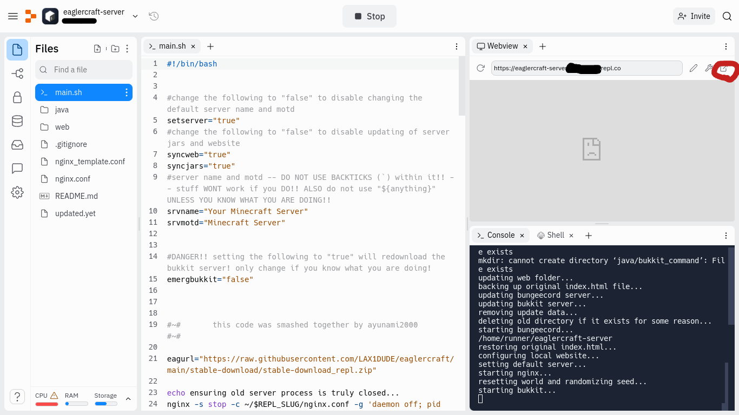Expand the java folder

pos(84,110)
